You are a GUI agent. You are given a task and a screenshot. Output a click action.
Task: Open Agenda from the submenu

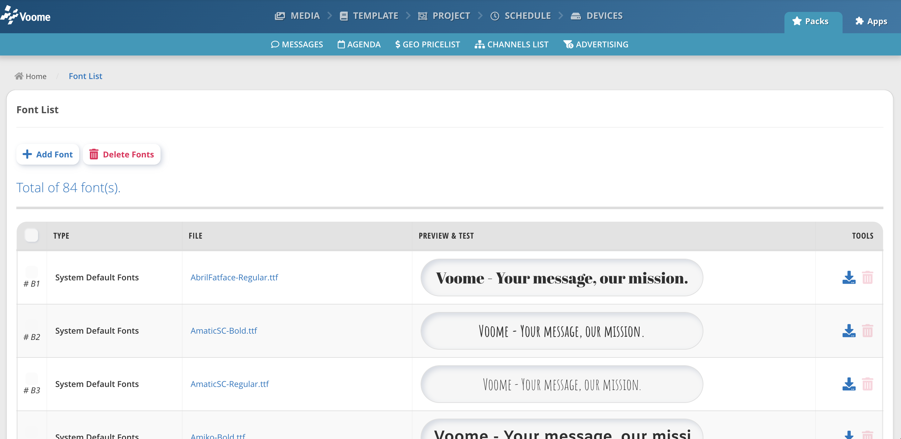(x=359, y=44)
